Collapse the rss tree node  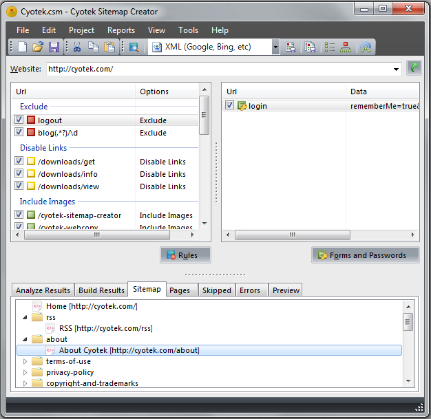point(25,317)
